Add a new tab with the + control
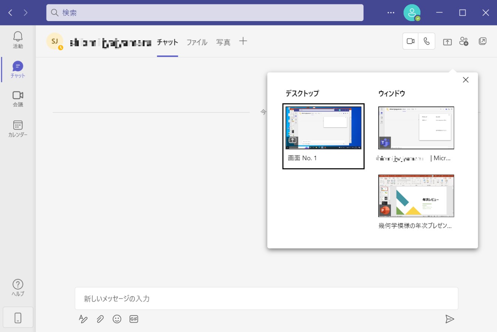The image size is (497, 332). point(243,41)
